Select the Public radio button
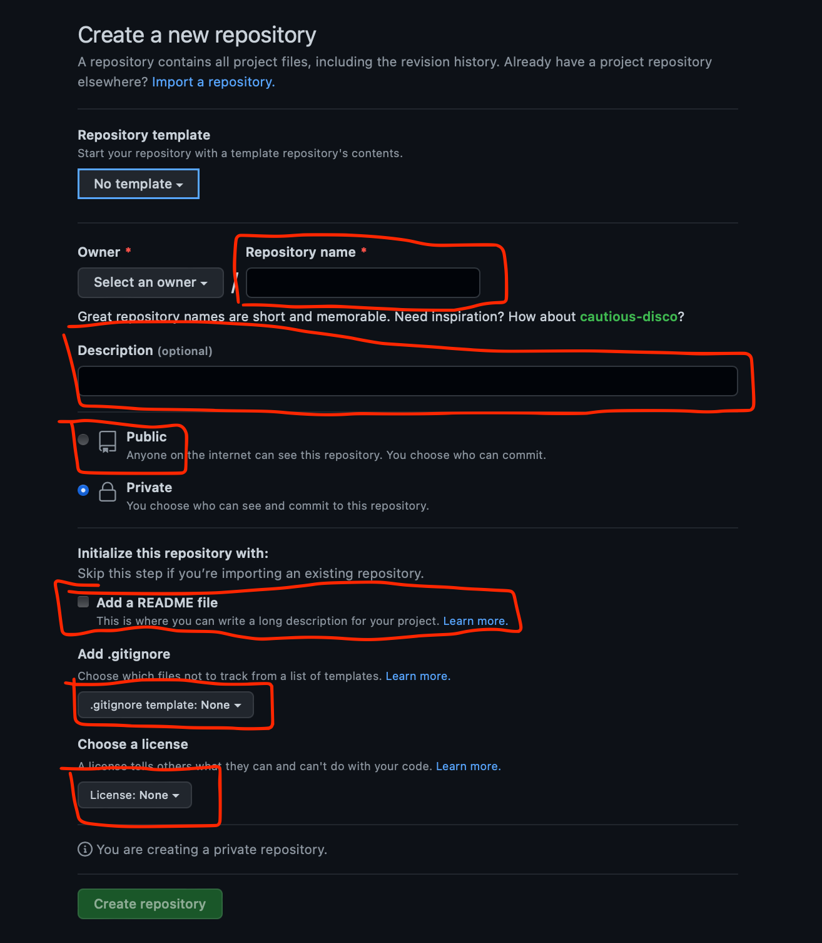The width and height of the screenshot is (822, 943). coord(83,440)
